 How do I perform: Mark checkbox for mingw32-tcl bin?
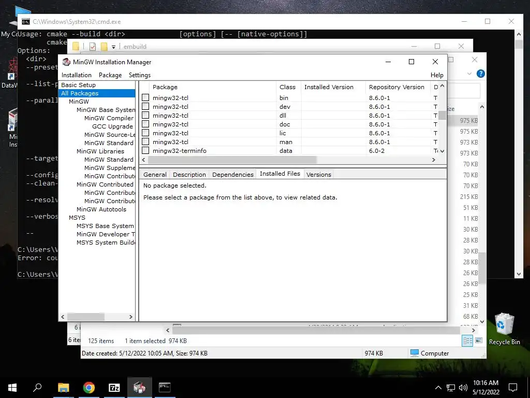145,97
